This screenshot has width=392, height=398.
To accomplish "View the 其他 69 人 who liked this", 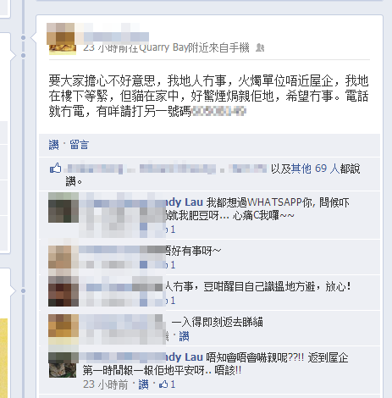I will [x=315, y=169].
